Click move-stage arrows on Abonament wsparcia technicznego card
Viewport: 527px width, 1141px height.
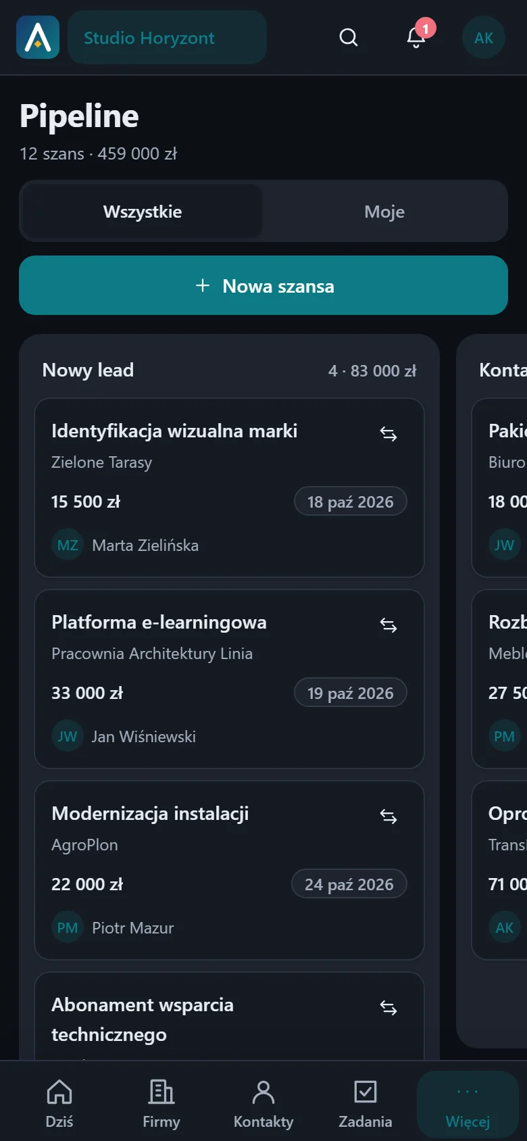click(388, 1008)
